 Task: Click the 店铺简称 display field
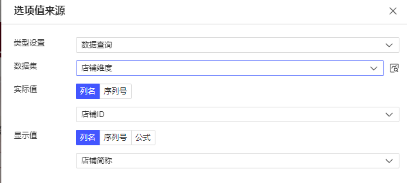click(x=238, y=161)
